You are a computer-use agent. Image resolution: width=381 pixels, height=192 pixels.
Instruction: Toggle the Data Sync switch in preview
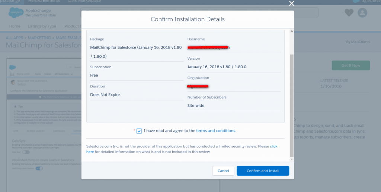tap(26, 152)
